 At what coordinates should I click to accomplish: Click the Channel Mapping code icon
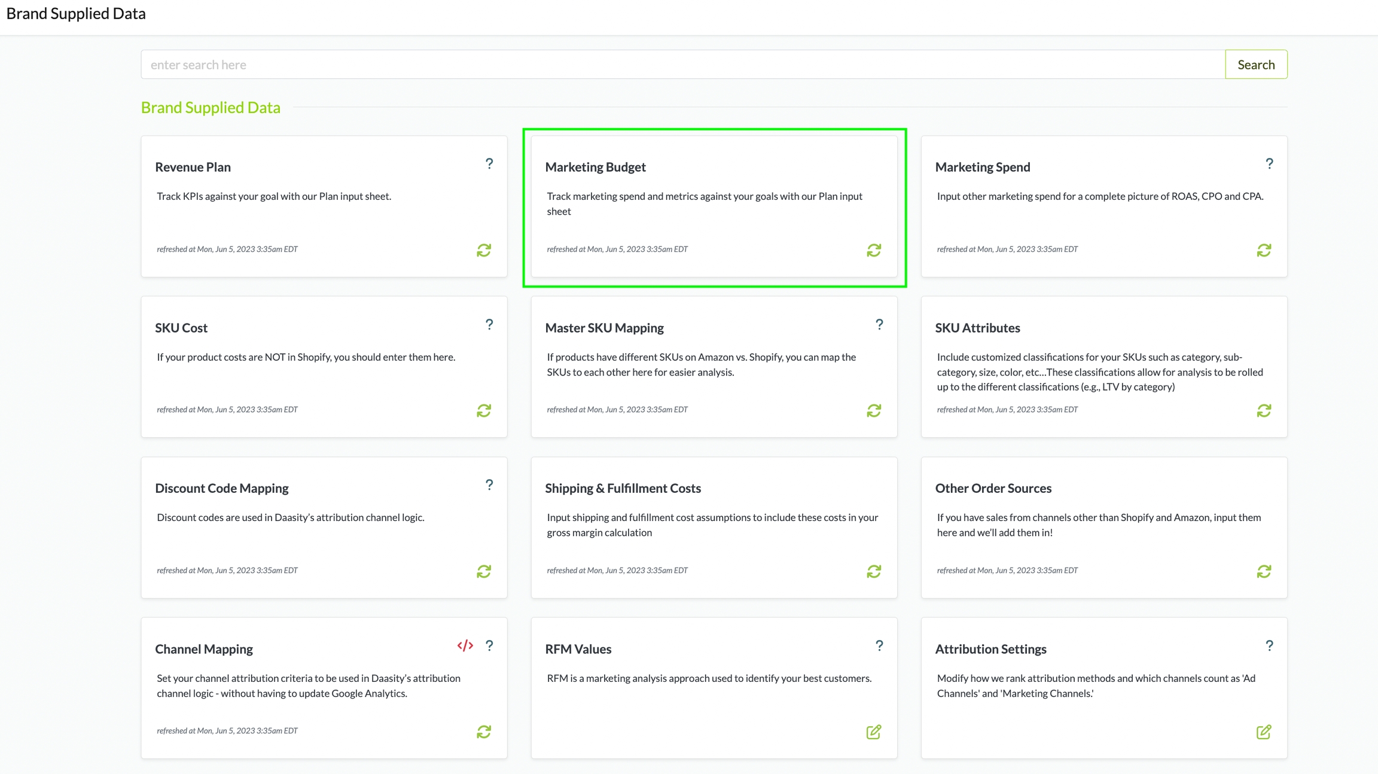[465, 645]
